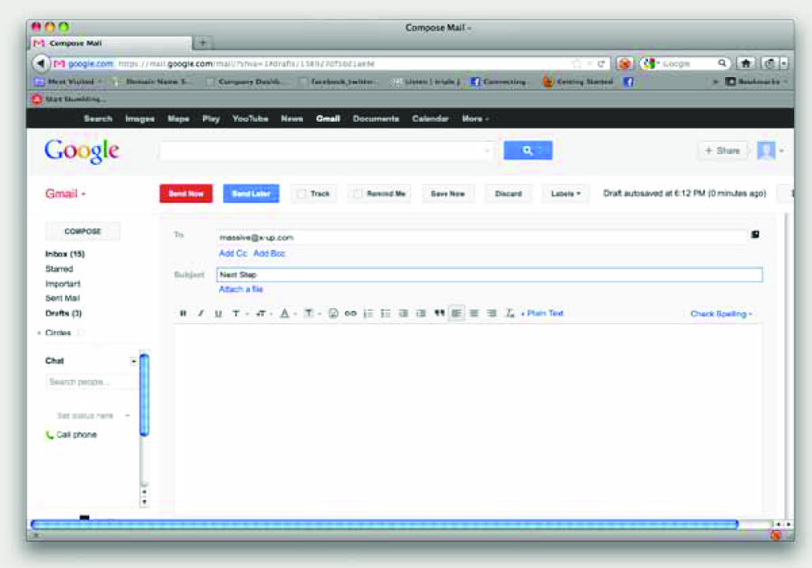This screenshot has height=568, width=812.
Task: Center-align the message text
Action: point(474,313)
